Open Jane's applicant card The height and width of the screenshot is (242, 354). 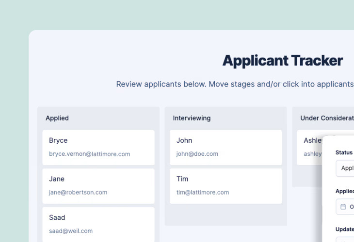click(x=98, y=186)
